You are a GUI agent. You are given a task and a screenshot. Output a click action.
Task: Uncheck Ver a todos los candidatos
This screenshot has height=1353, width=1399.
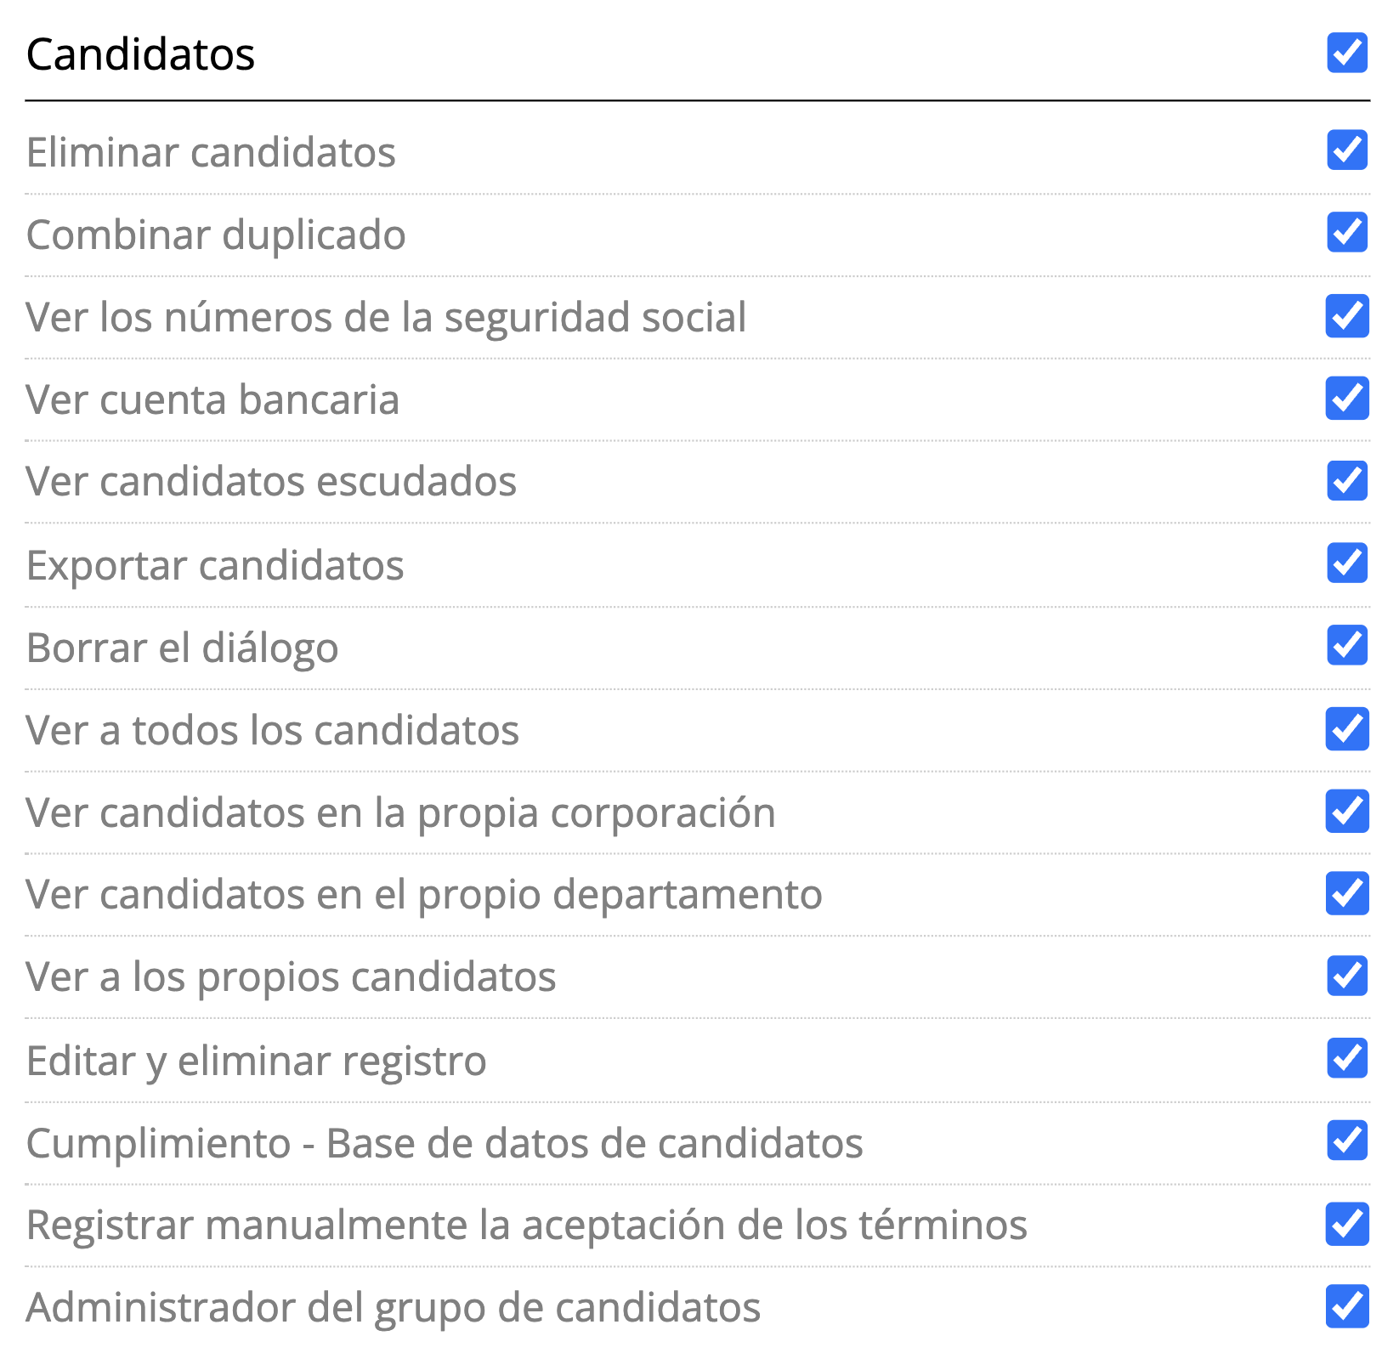coord(1346,728)
